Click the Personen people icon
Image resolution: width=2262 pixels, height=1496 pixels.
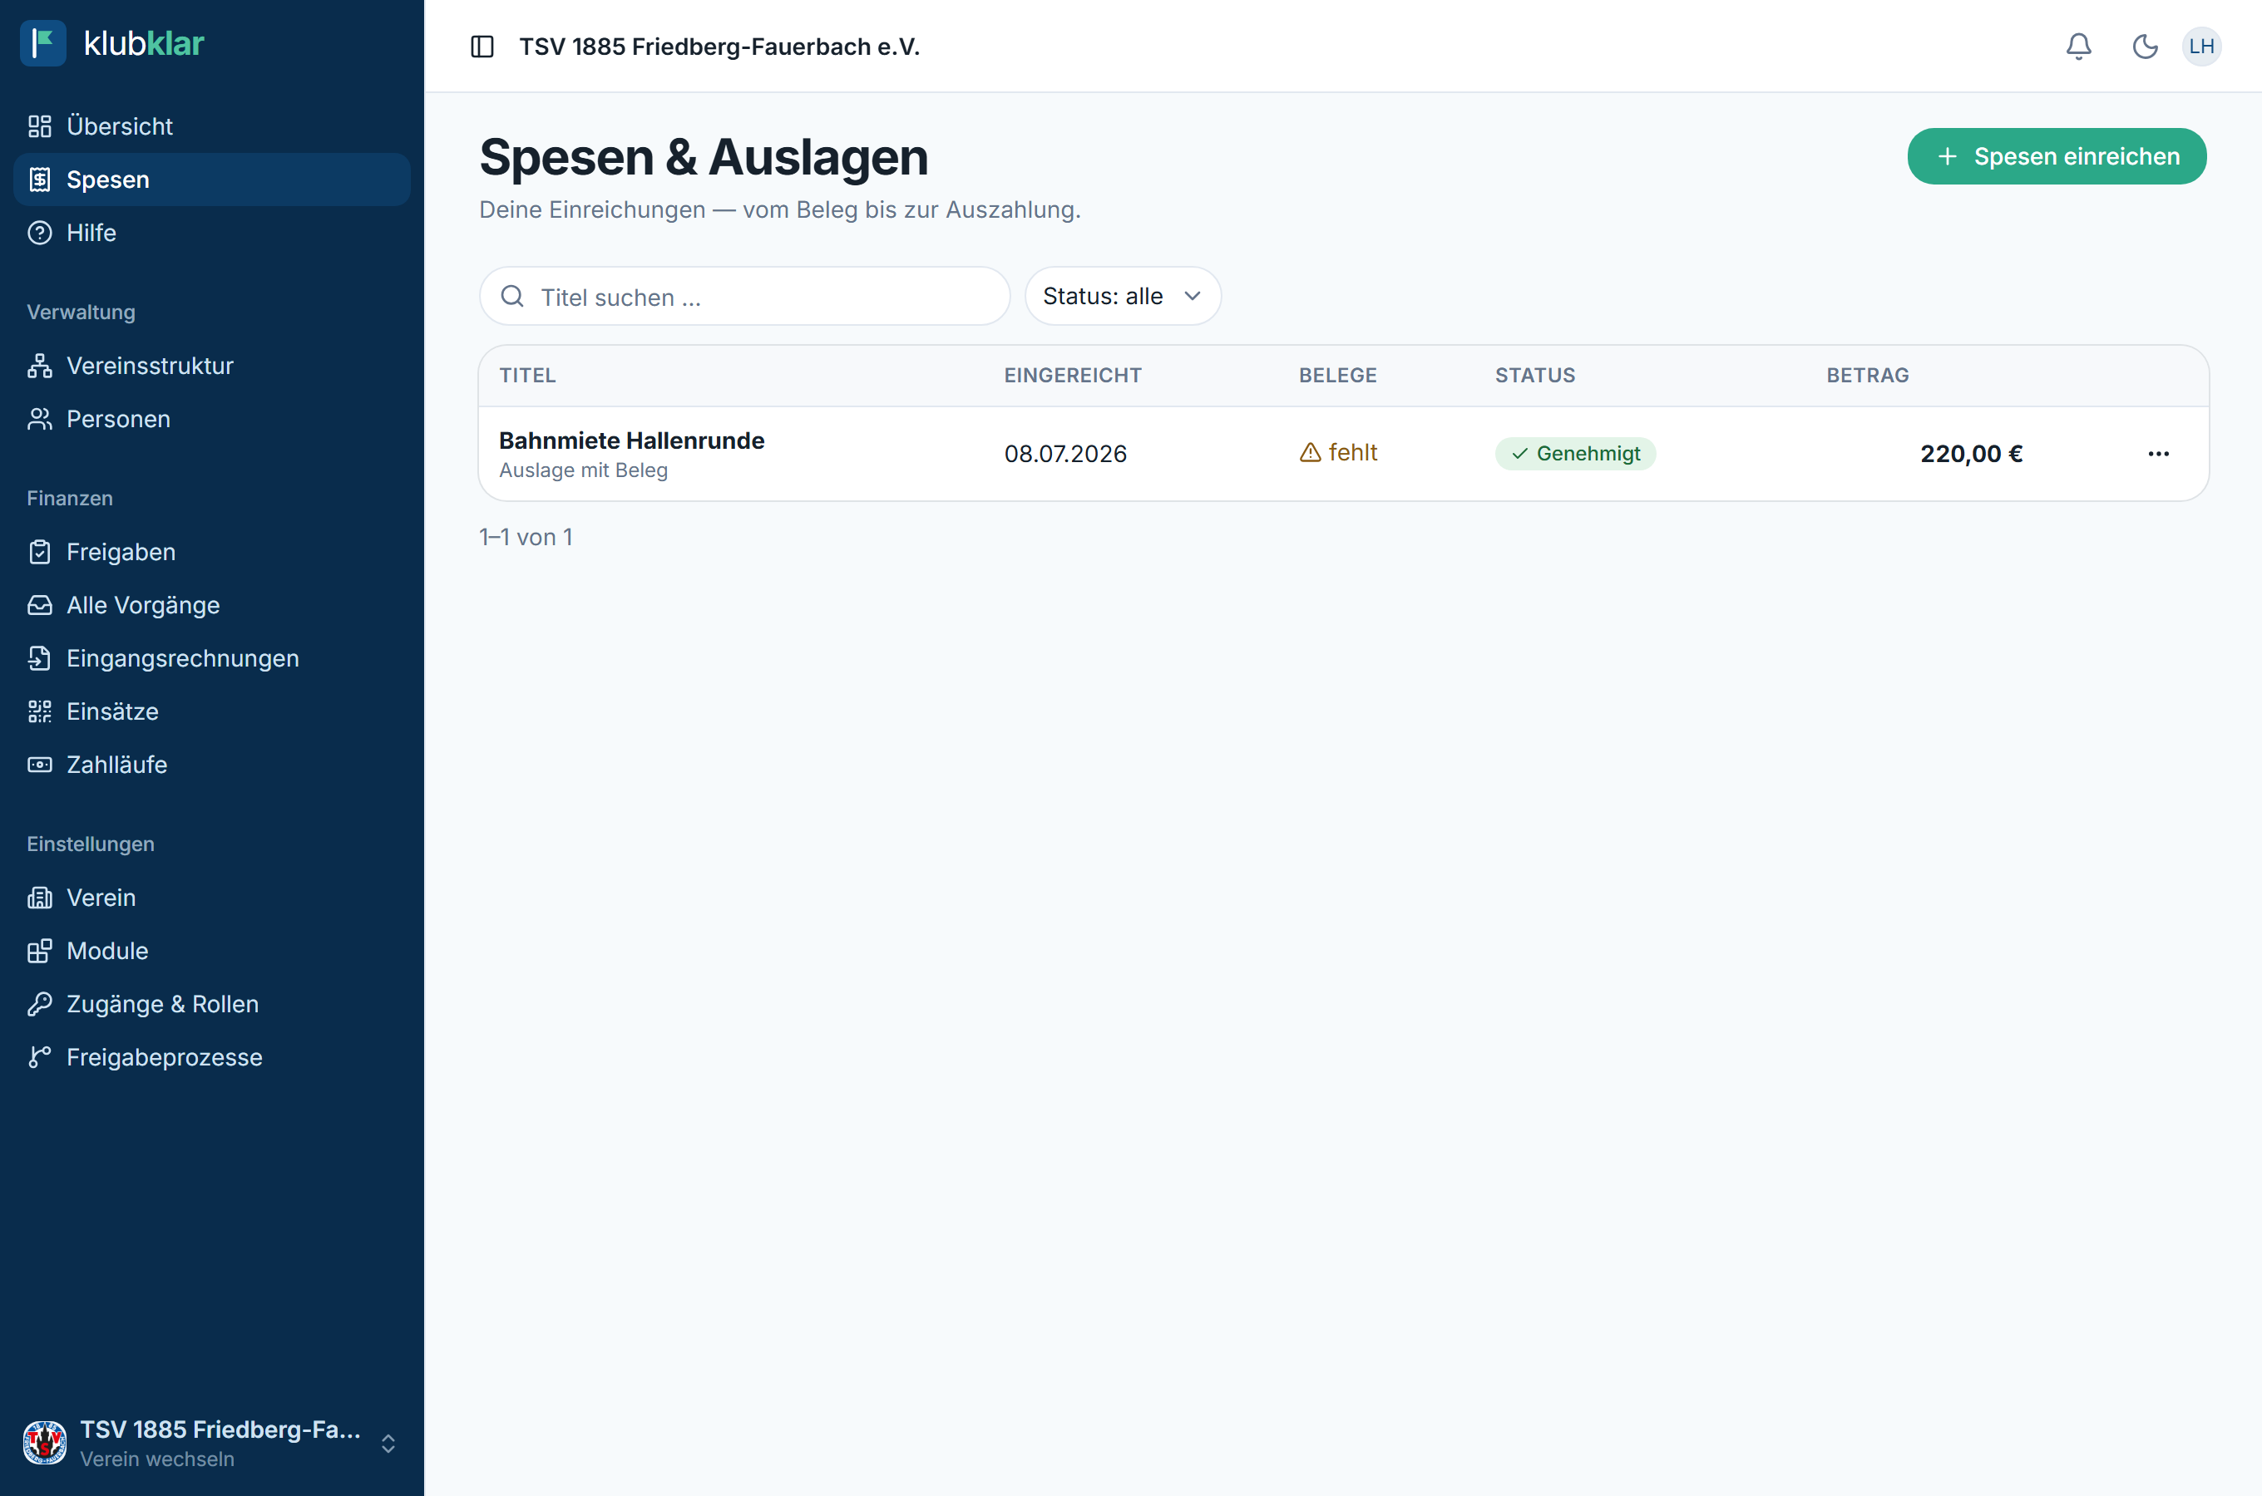click(40, 419)
